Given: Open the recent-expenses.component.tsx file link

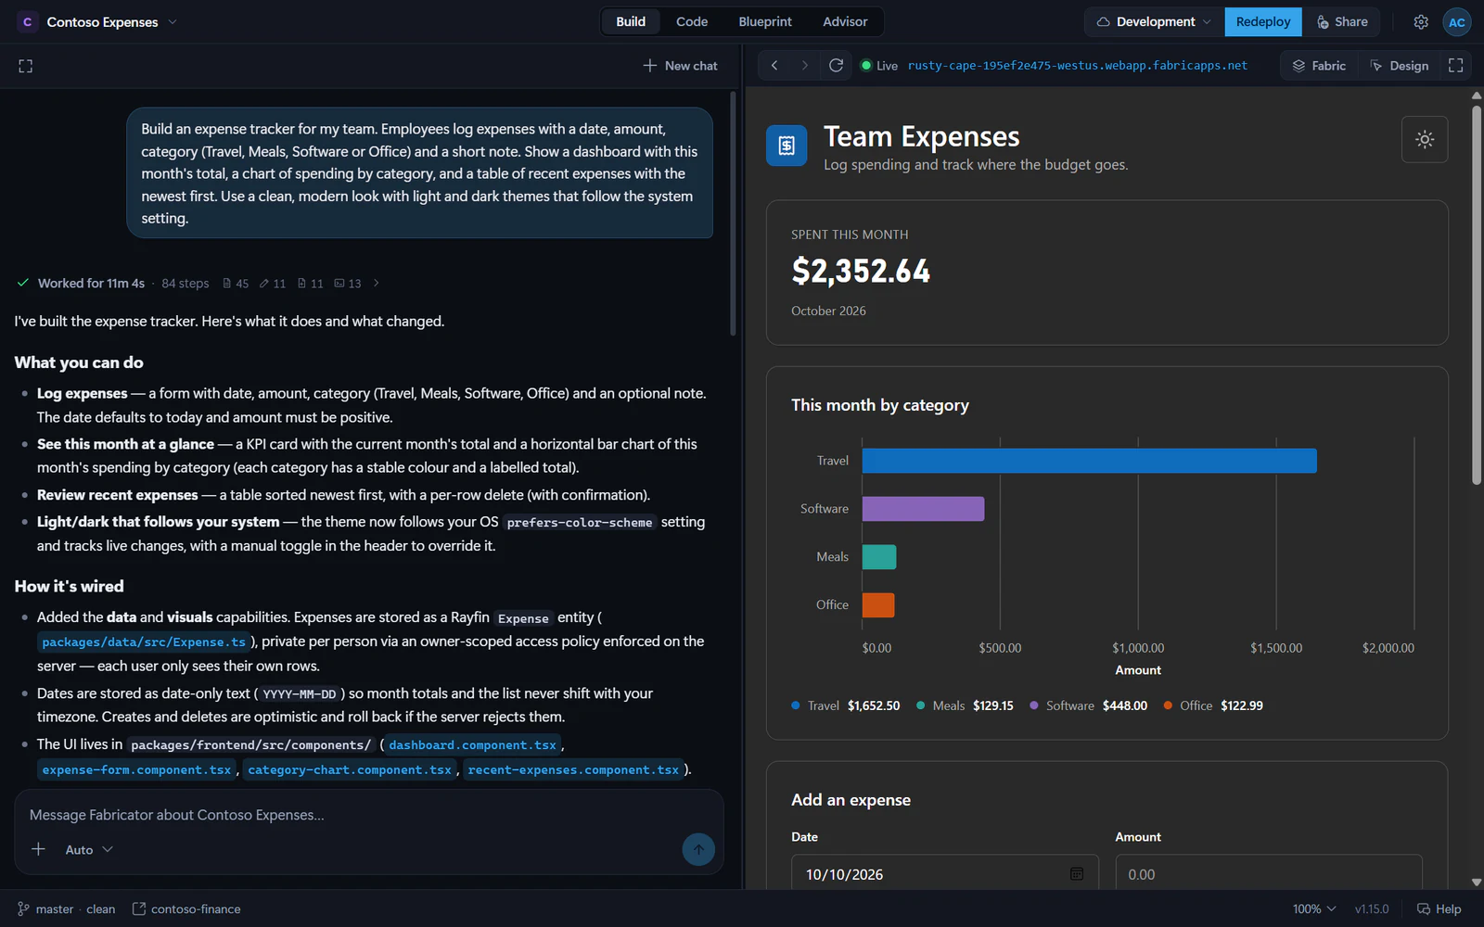Looking at the screenshot, I should (x=573, y=770).
